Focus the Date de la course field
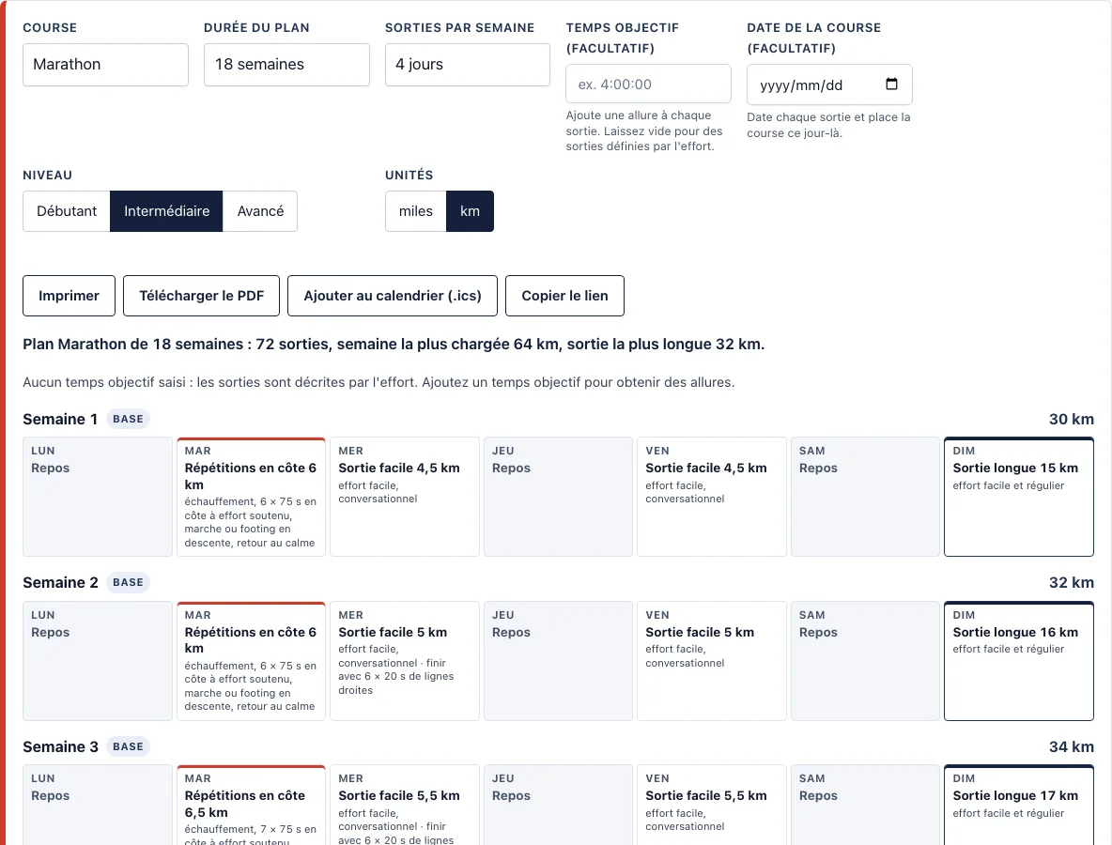 pyautogui.click(x=829, y=85)
